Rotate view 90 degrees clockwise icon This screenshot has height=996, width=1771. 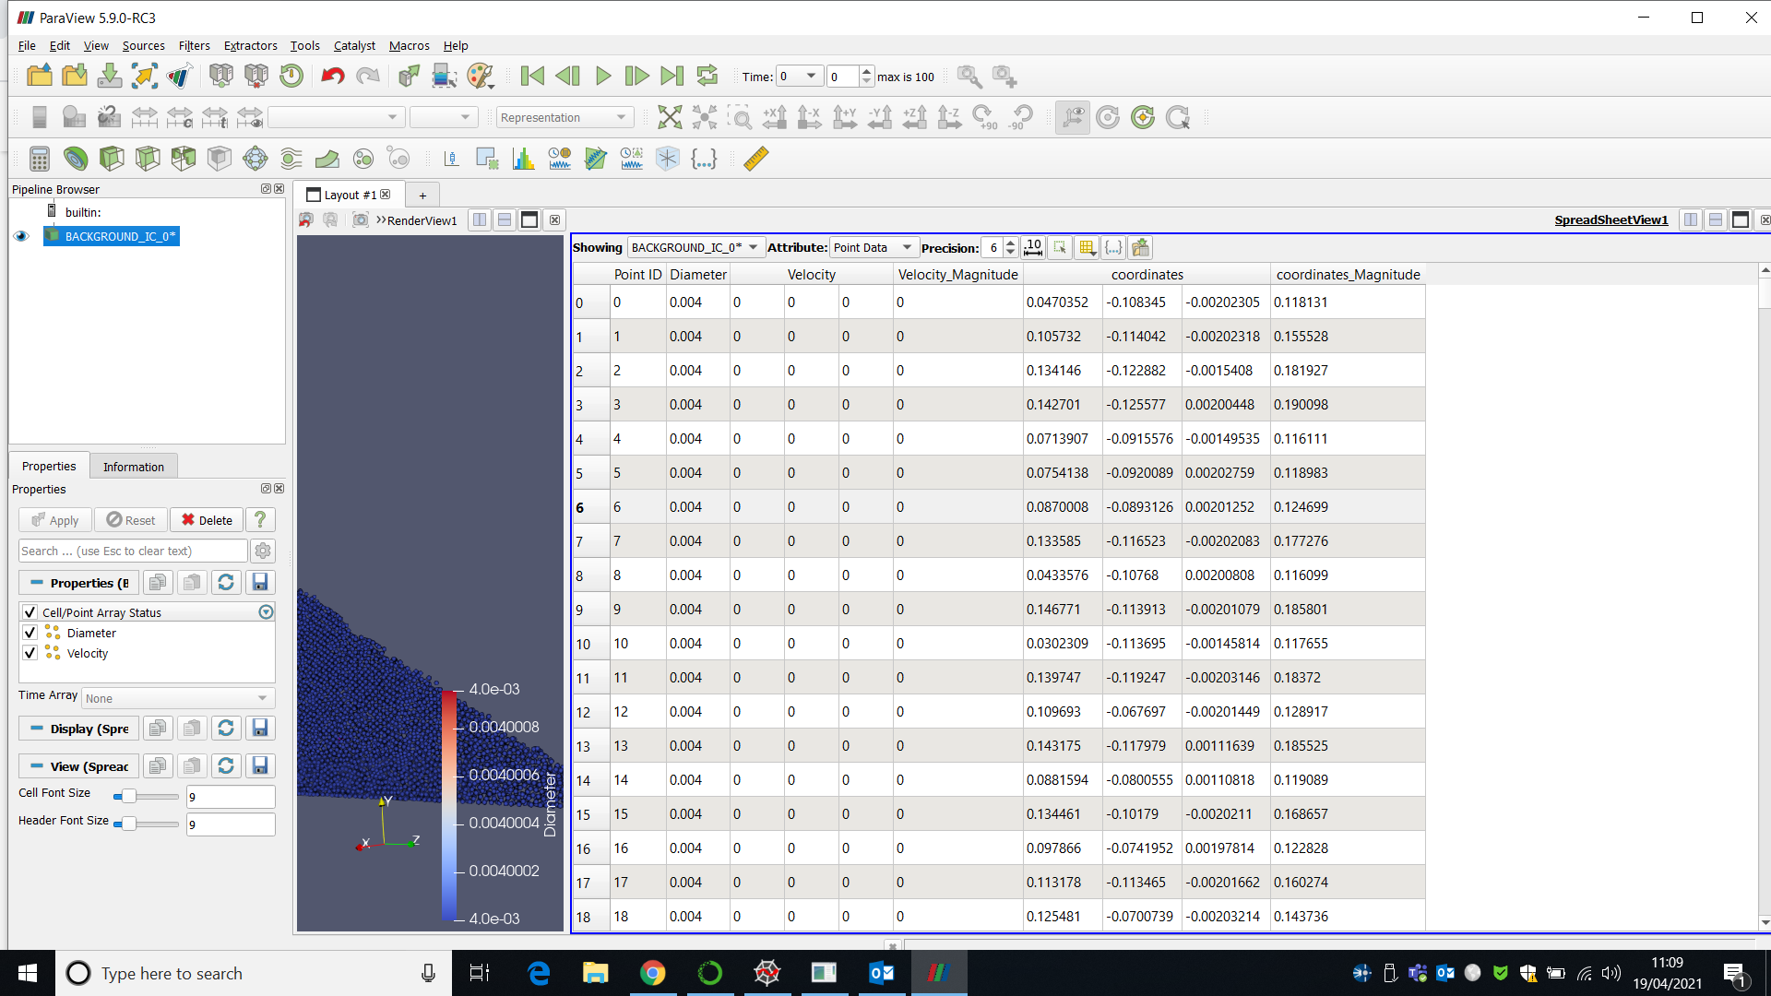(x=985, y=117)
